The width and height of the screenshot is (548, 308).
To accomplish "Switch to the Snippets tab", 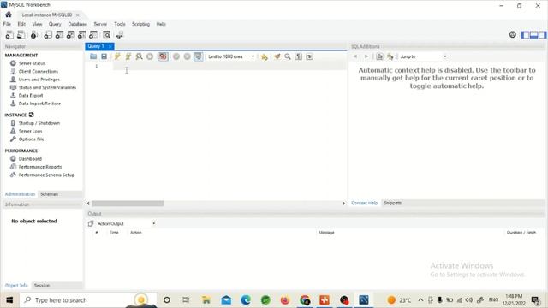I will [392, 203].
